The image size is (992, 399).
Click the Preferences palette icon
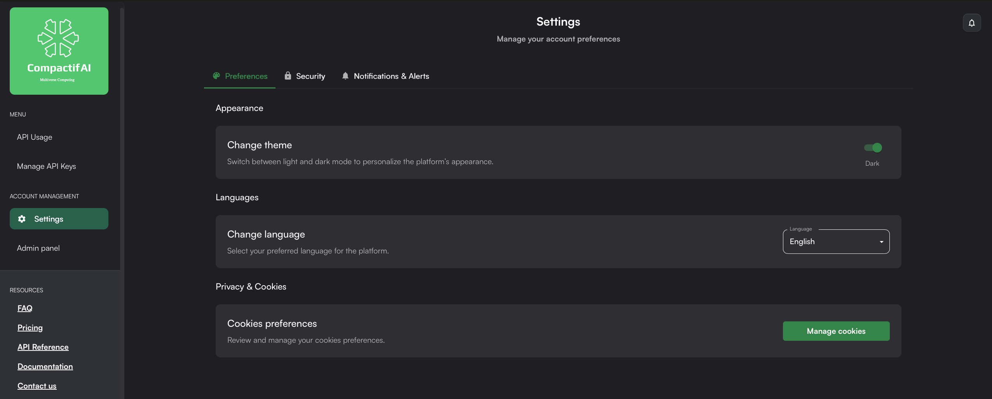pyautogui.click(x=216, y=76)
